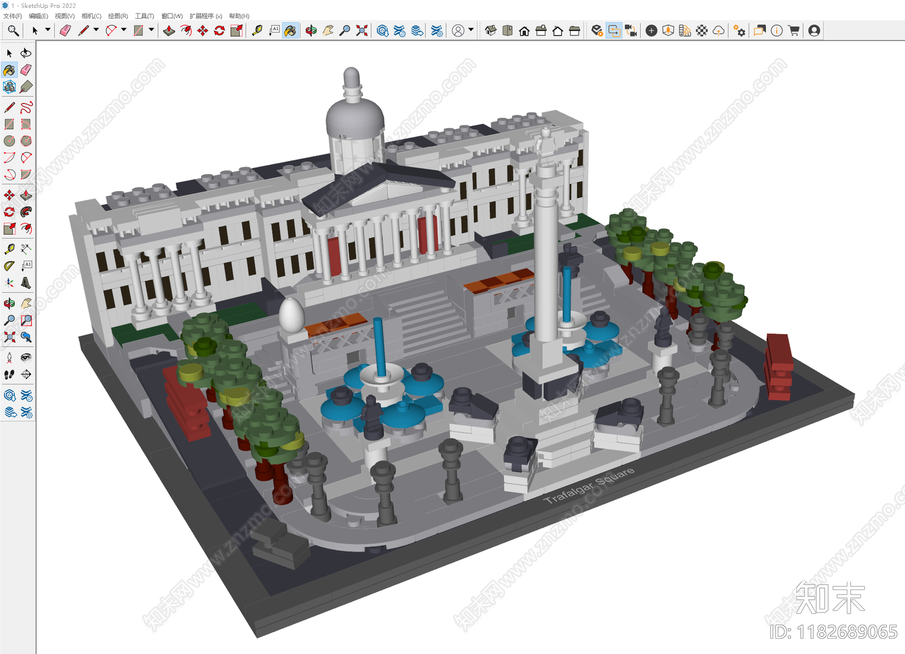Click the Add Location plus icon
The image size is (905, 654).
(652, 31)
